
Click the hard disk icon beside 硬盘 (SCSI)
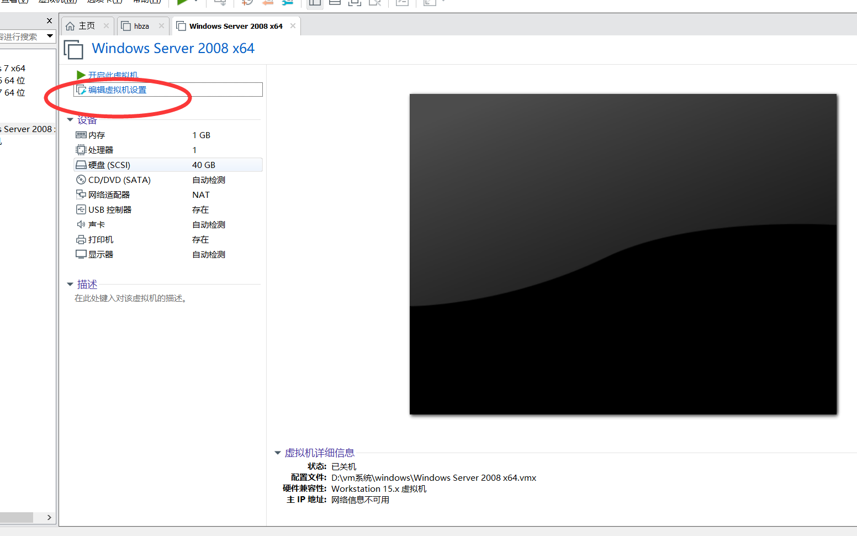click(x=81, y=165)
